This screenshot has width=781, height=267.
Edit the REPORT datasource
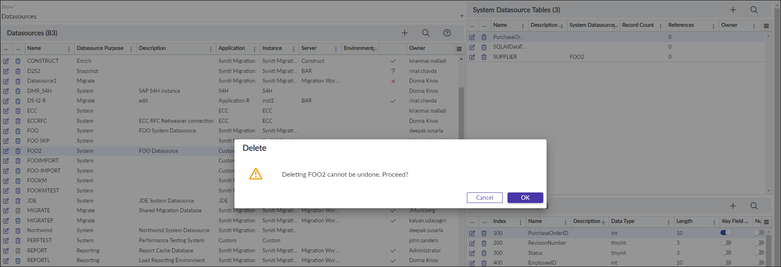pos(6,250)
